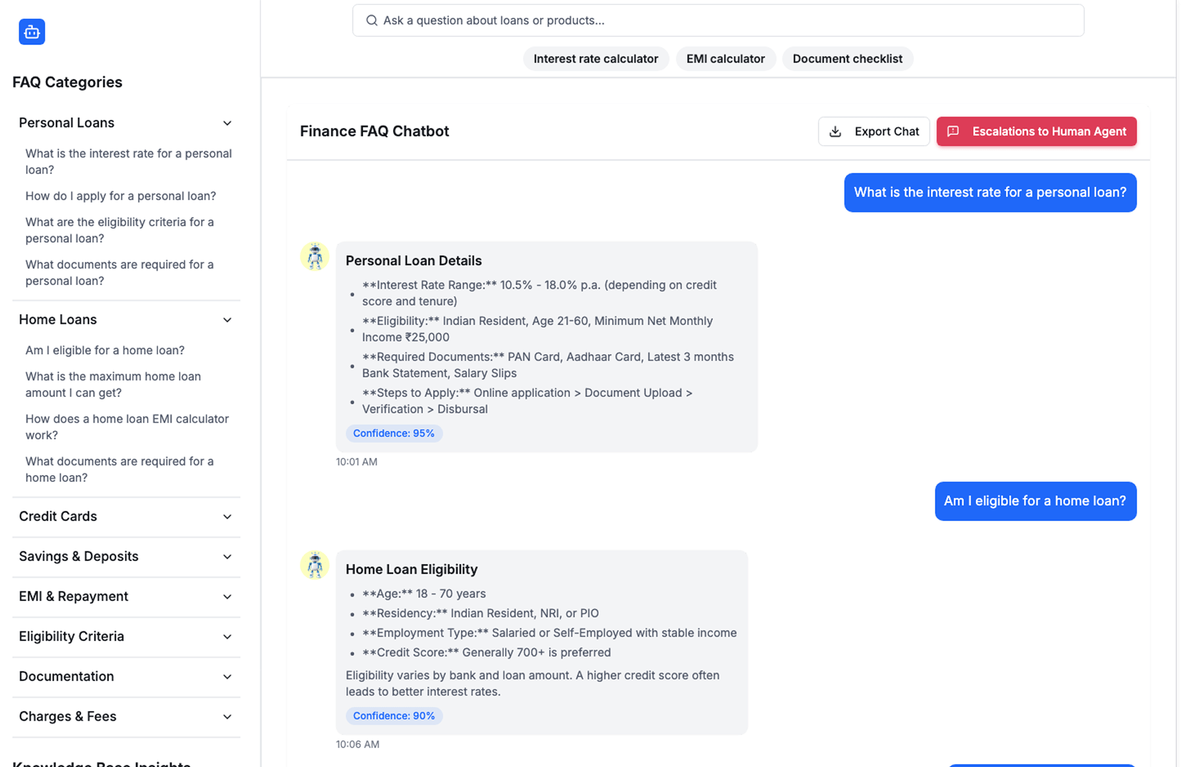Click the blue chatbot logo icon
Screen dimensions: 1181x767
[32, 32]
